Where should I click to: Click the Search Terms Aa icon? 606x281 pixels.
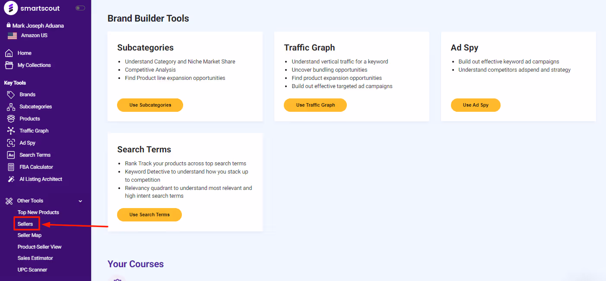coord(11,155)
